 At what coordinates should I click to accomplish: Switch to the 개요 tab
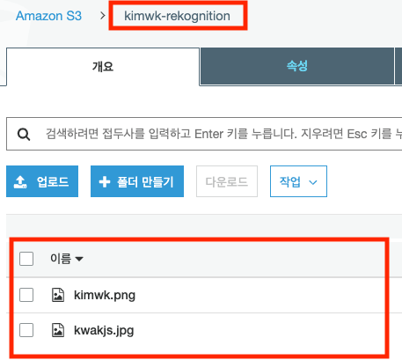click(103, 67)
